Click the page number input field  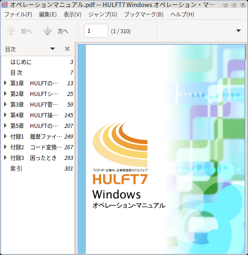click(96, 31)
